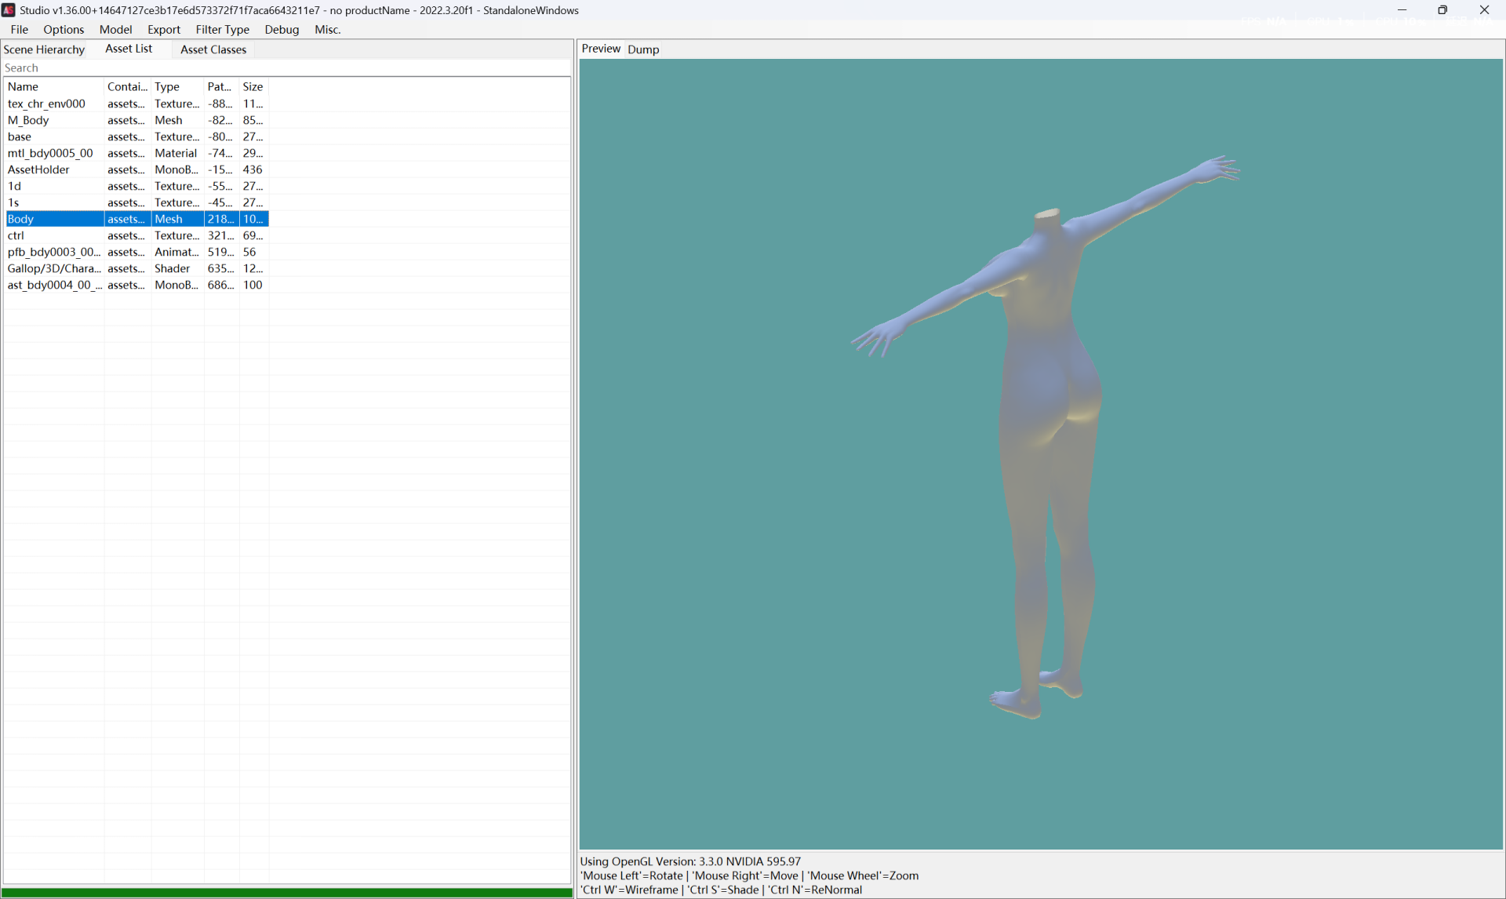
Task: Select the highlighted Body mesh row
Action: (x=136, y=219)
